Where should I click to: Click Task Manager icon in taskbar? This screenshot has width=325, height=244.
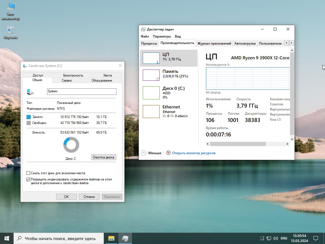[125, 238]
